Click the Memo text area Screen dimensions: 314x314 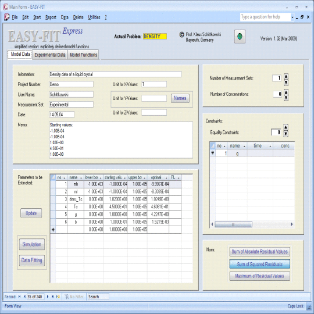(121, 140)
